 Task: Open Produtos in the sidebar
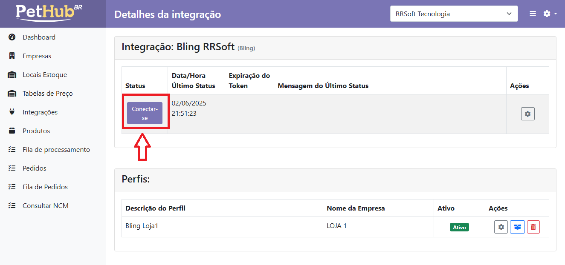tap(36, 131)
